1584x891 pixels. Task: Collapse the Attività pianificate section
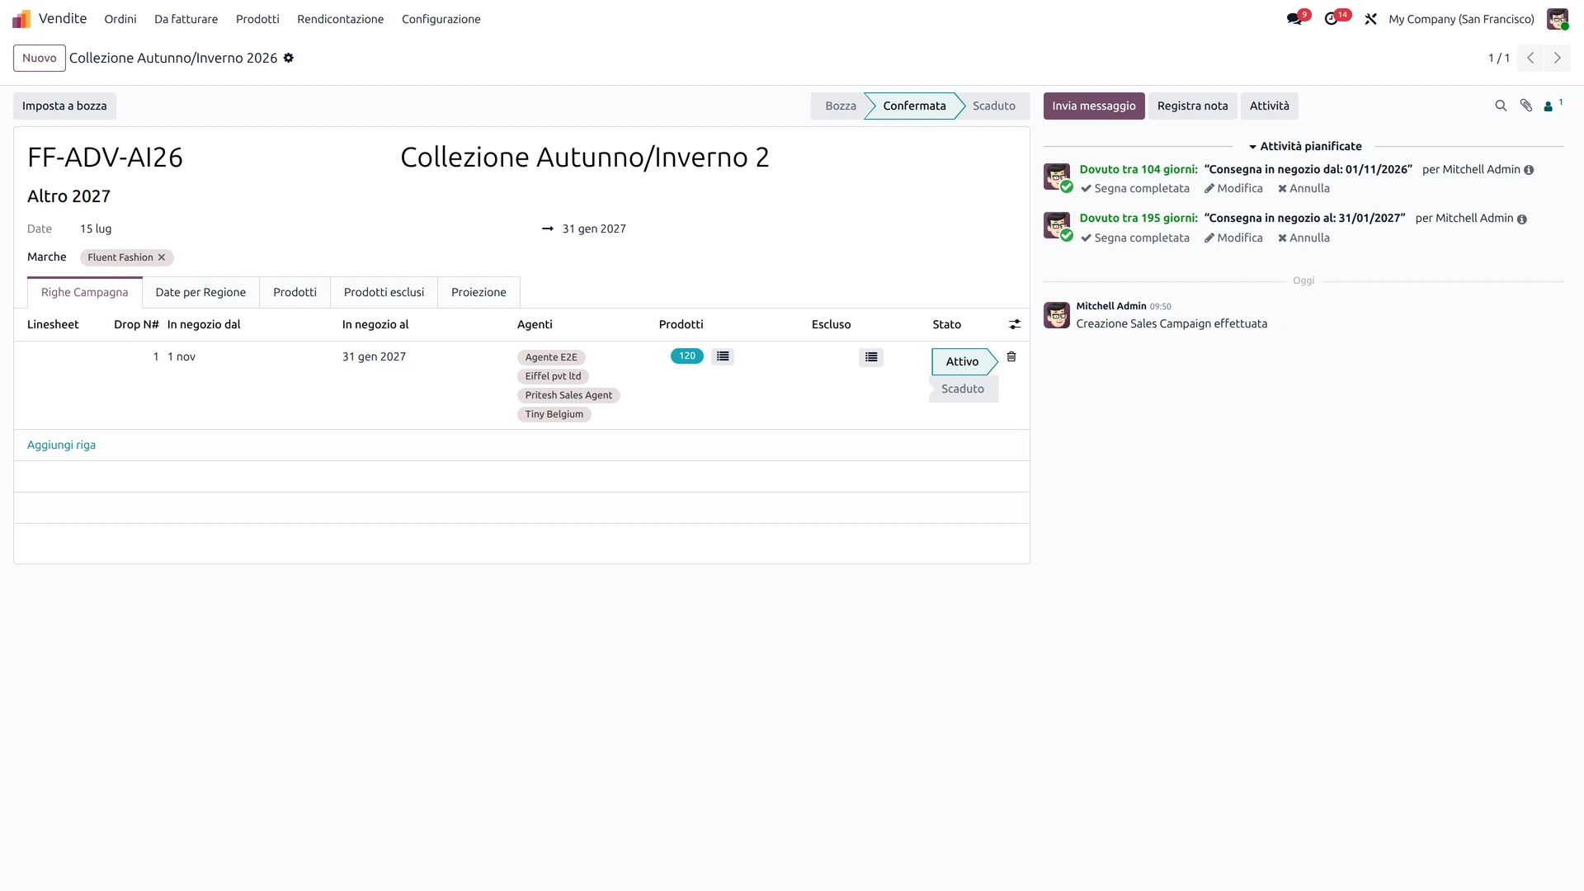pyautogui.click(x=1304, y=146)
